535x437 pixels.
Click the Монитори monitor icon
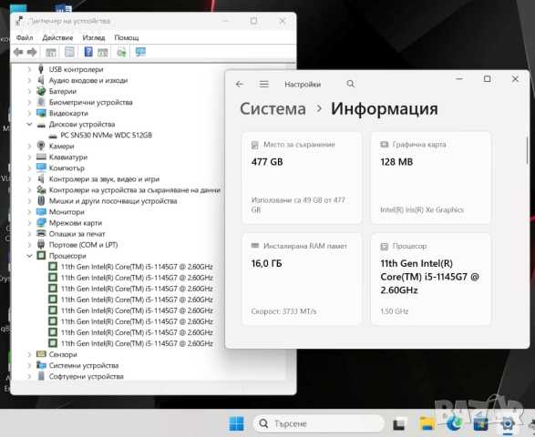pos(41,212)
